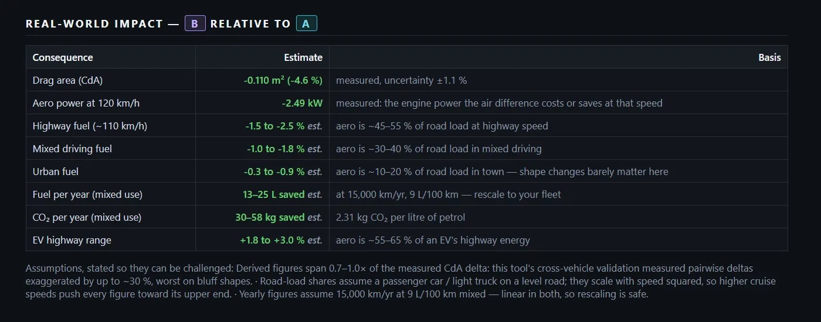Click 'aero is ~30–40 % of road load' basis

(x=439, y=149)
